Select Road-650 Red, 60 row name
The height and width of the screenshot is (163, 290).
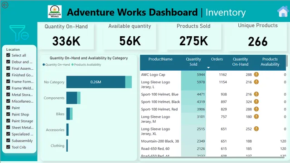pyautogui.click(x=155, y=149)
